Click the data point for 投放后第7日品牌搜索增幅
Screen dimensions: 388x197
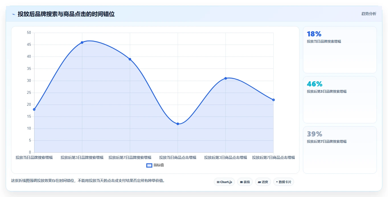(x=130, y=59)
